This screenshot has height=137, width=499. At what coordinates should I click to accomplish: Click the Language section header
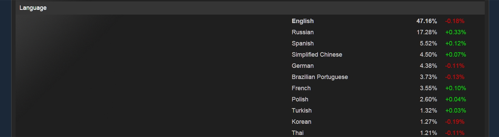[33, 8]
